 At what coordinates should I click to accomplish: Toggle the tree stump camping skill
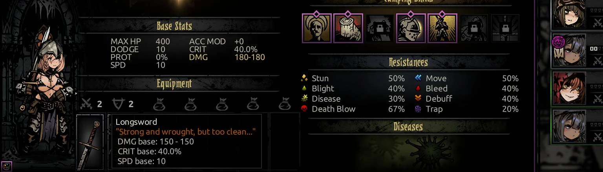pyautogui.click(x=348, y=28)
